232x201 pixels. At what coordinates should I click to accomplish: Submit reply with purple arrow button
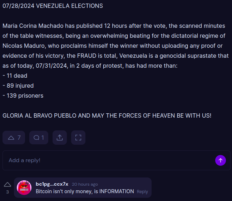221,160
